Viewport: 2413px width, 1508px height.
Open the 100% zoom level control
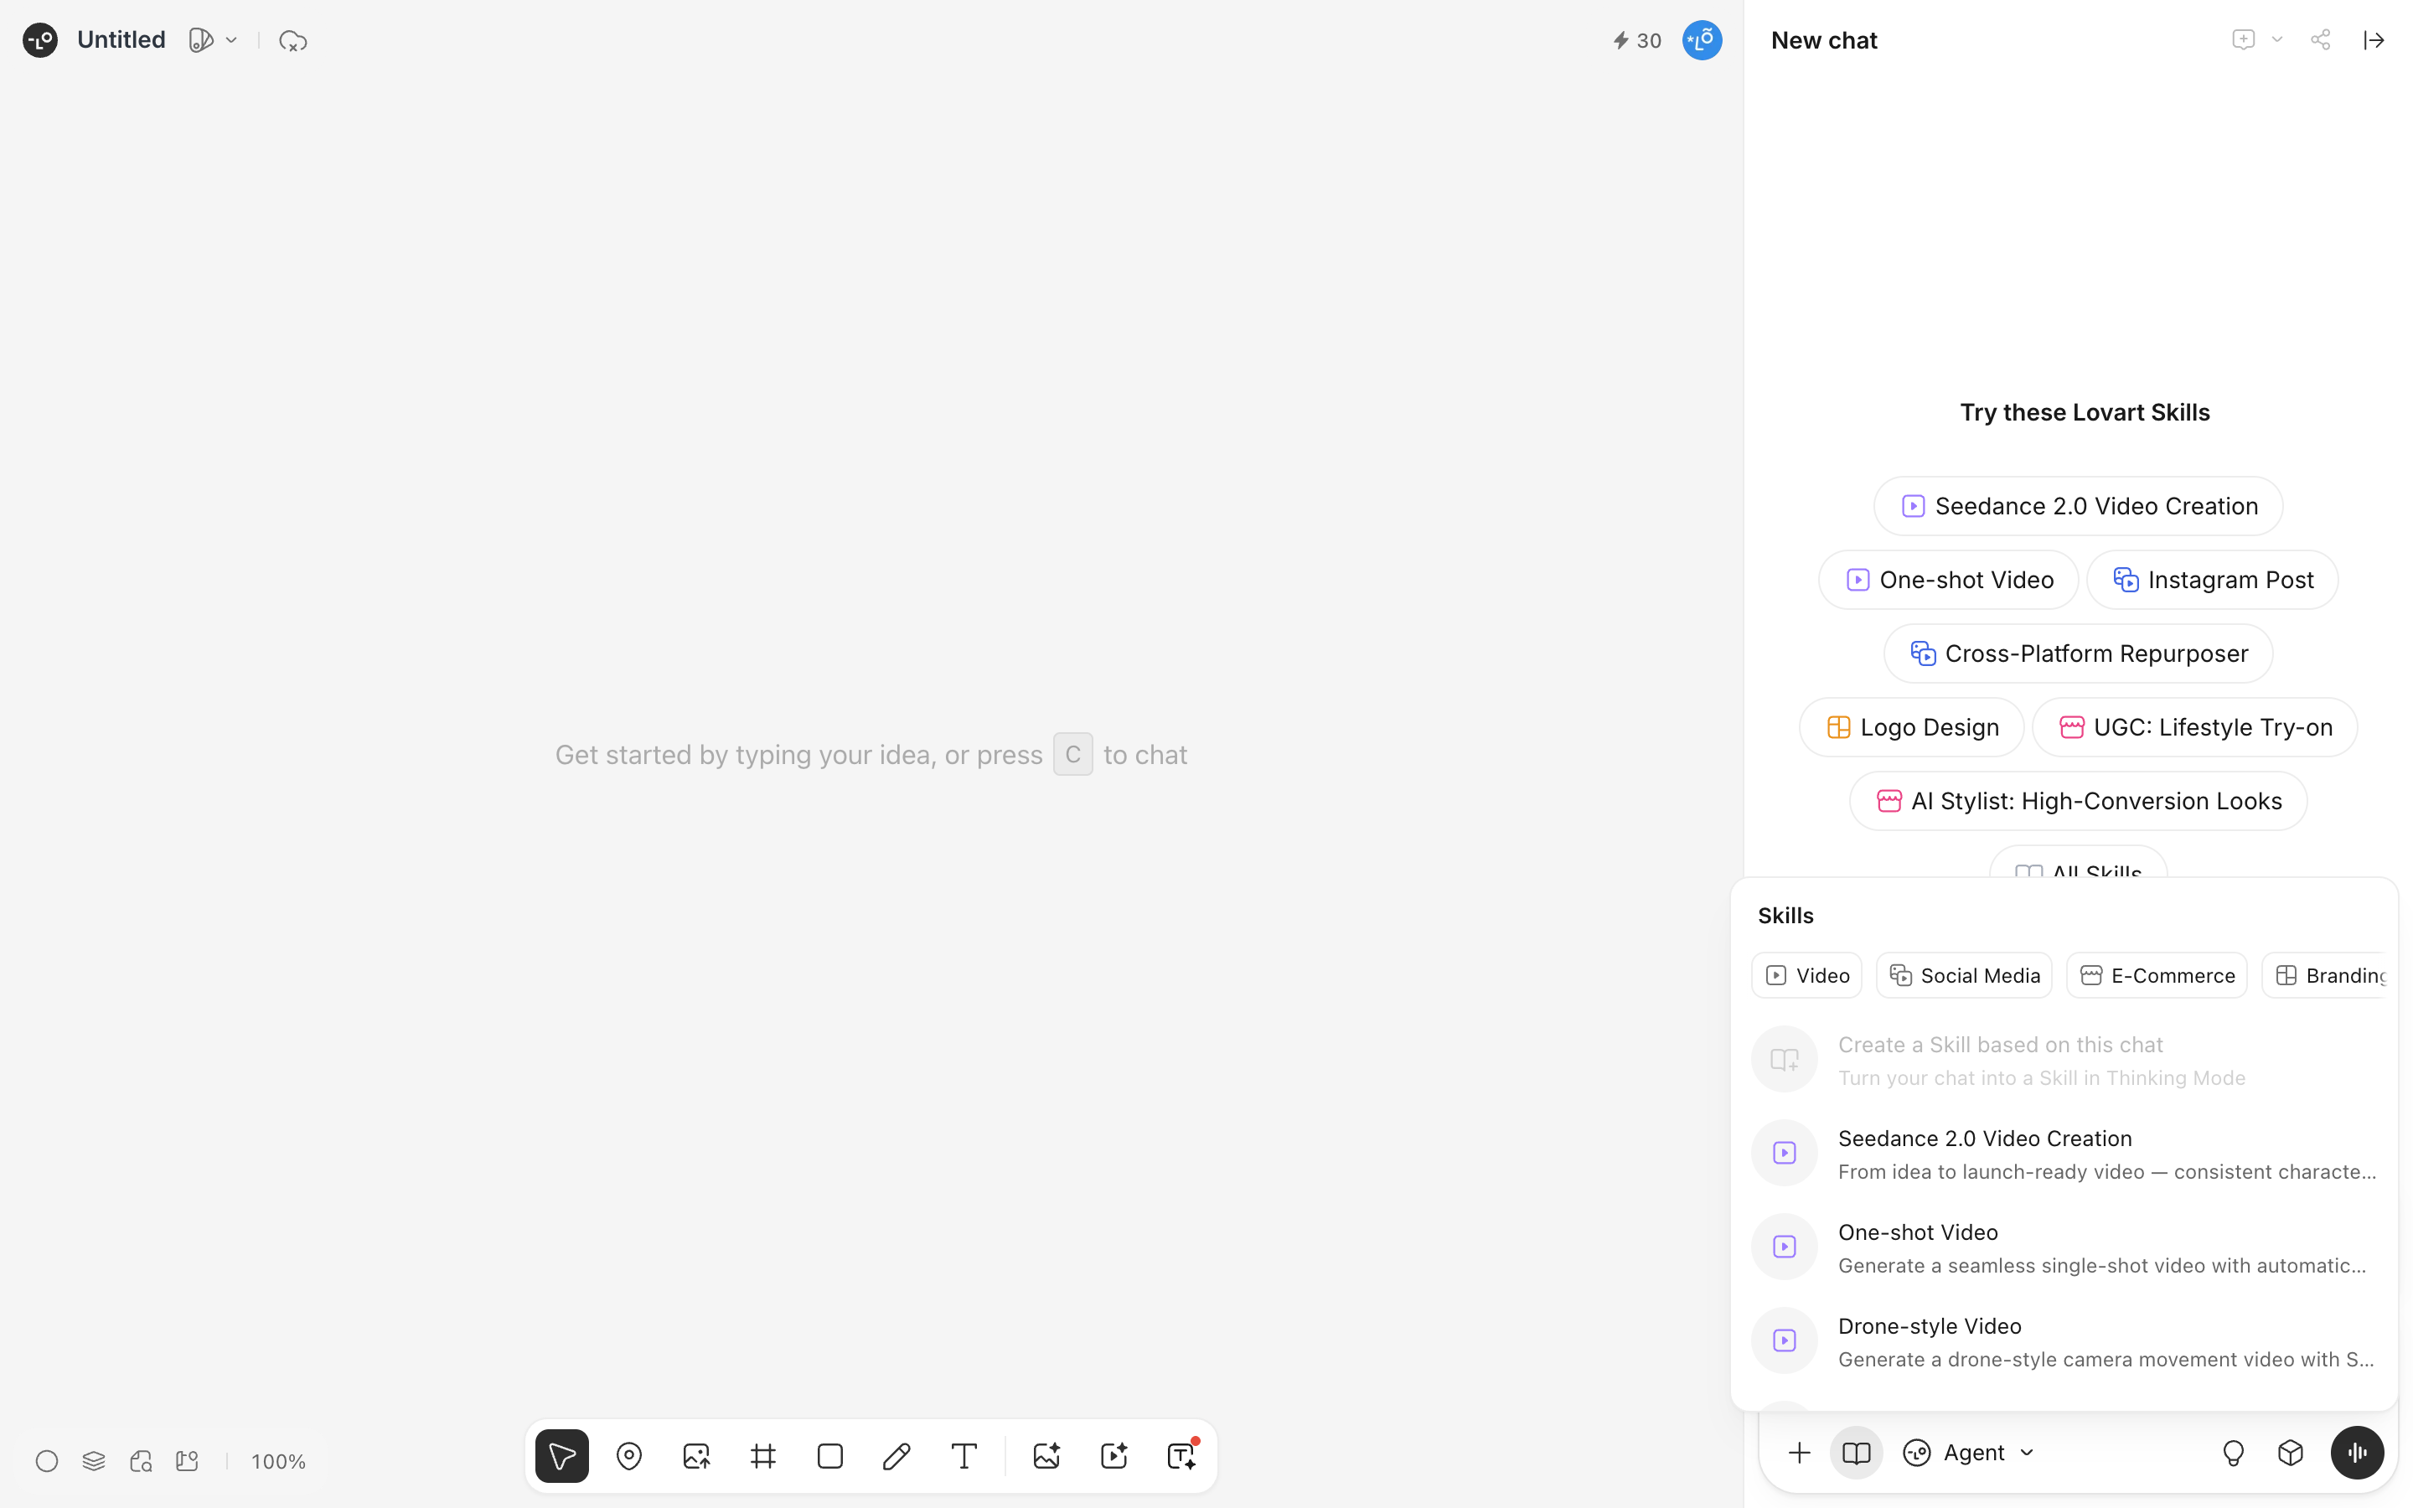[x=278, y=1461]
